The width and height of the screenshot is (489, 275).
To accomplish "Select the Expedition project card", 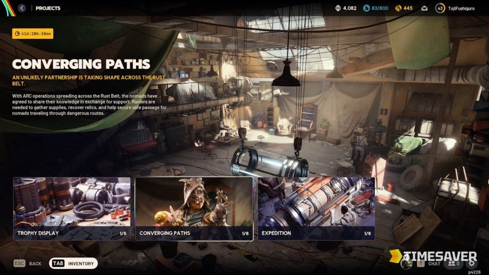I will [x=316, y=209].
